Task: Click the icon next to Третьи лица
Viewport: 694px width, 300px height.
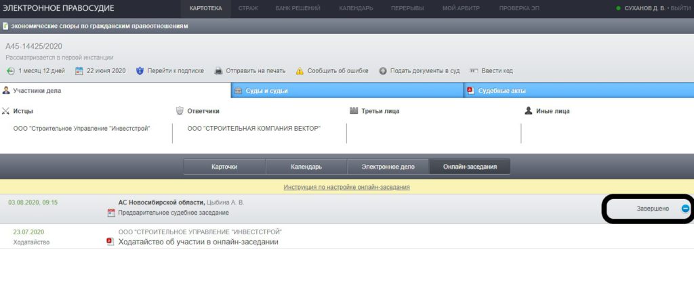Action: pyautogui.click(x=354, y=110)
